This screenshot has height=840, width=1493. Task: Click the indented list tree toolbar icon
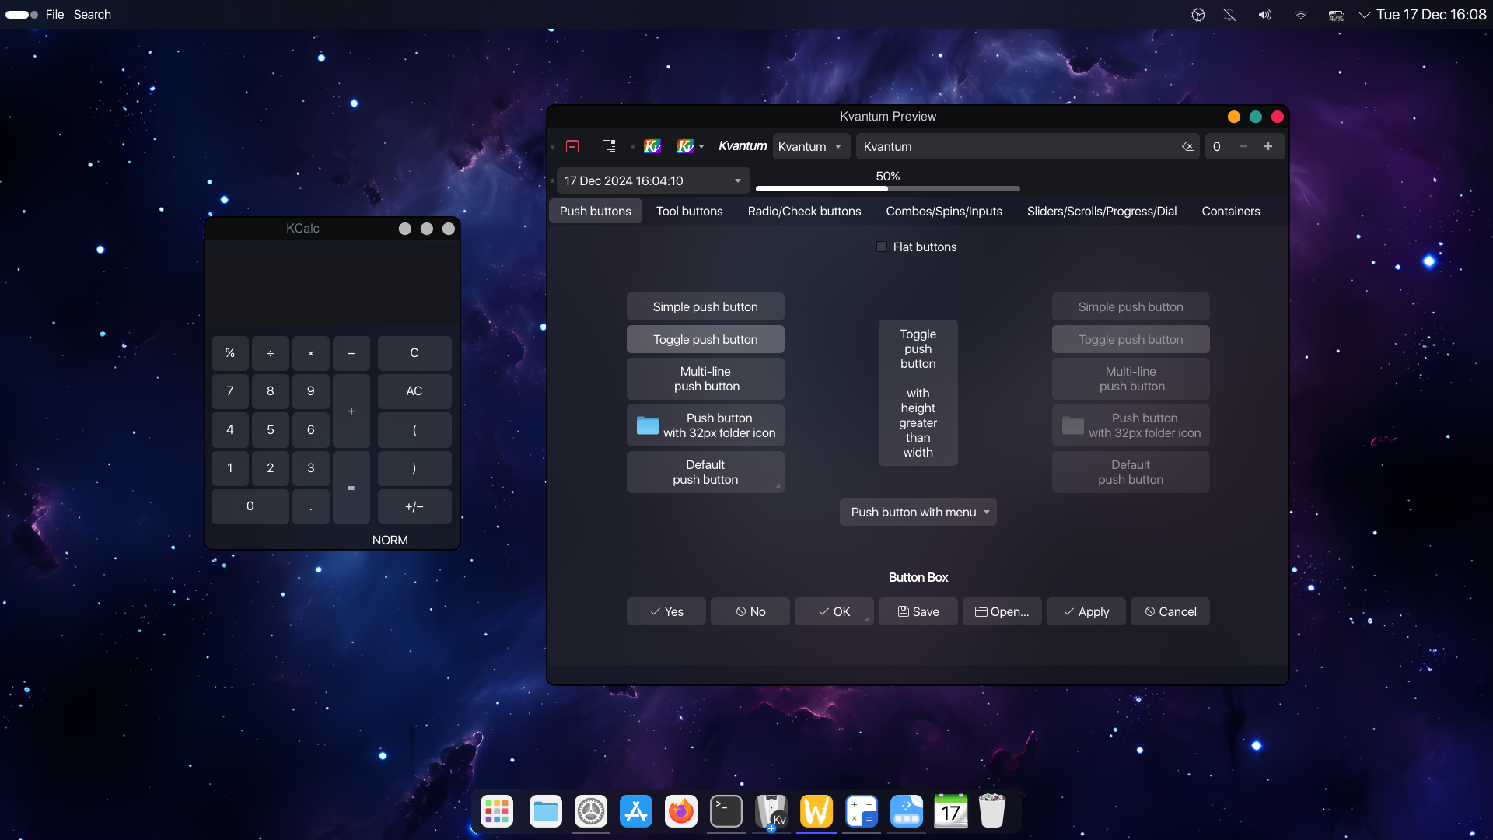point(609,146)
